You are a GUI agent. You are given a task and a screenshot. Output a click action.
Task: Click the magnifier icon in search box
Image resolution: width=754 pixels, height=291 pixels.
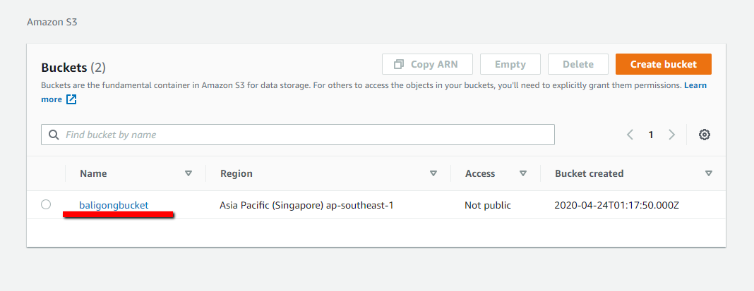(54, 135)
